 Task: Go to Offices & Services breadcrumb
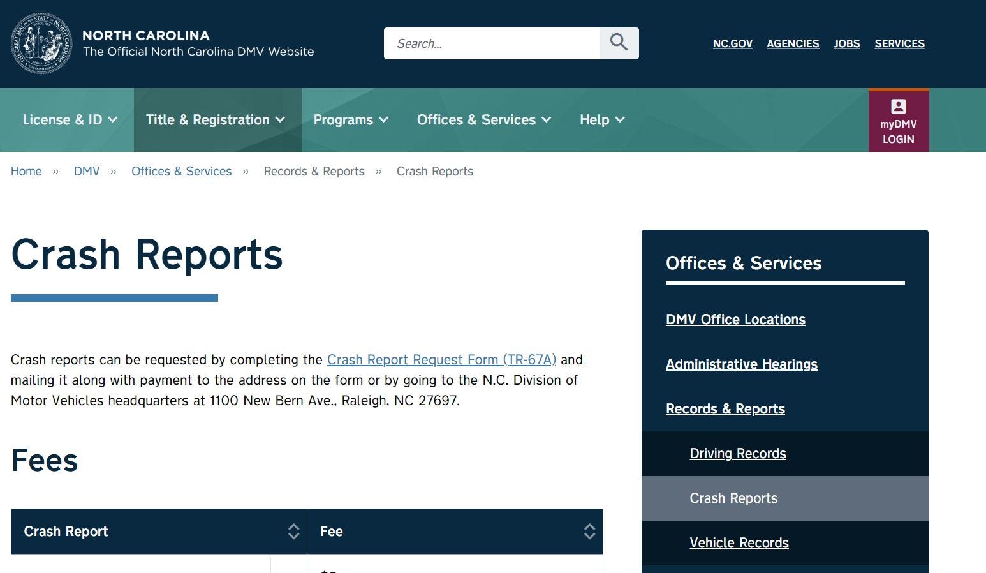point(181,172)
